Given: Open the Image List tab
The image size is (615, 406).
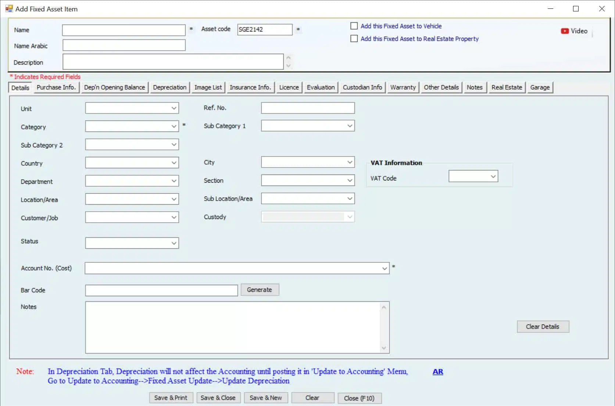Looking at the screenshot, I should pos(208,87).
